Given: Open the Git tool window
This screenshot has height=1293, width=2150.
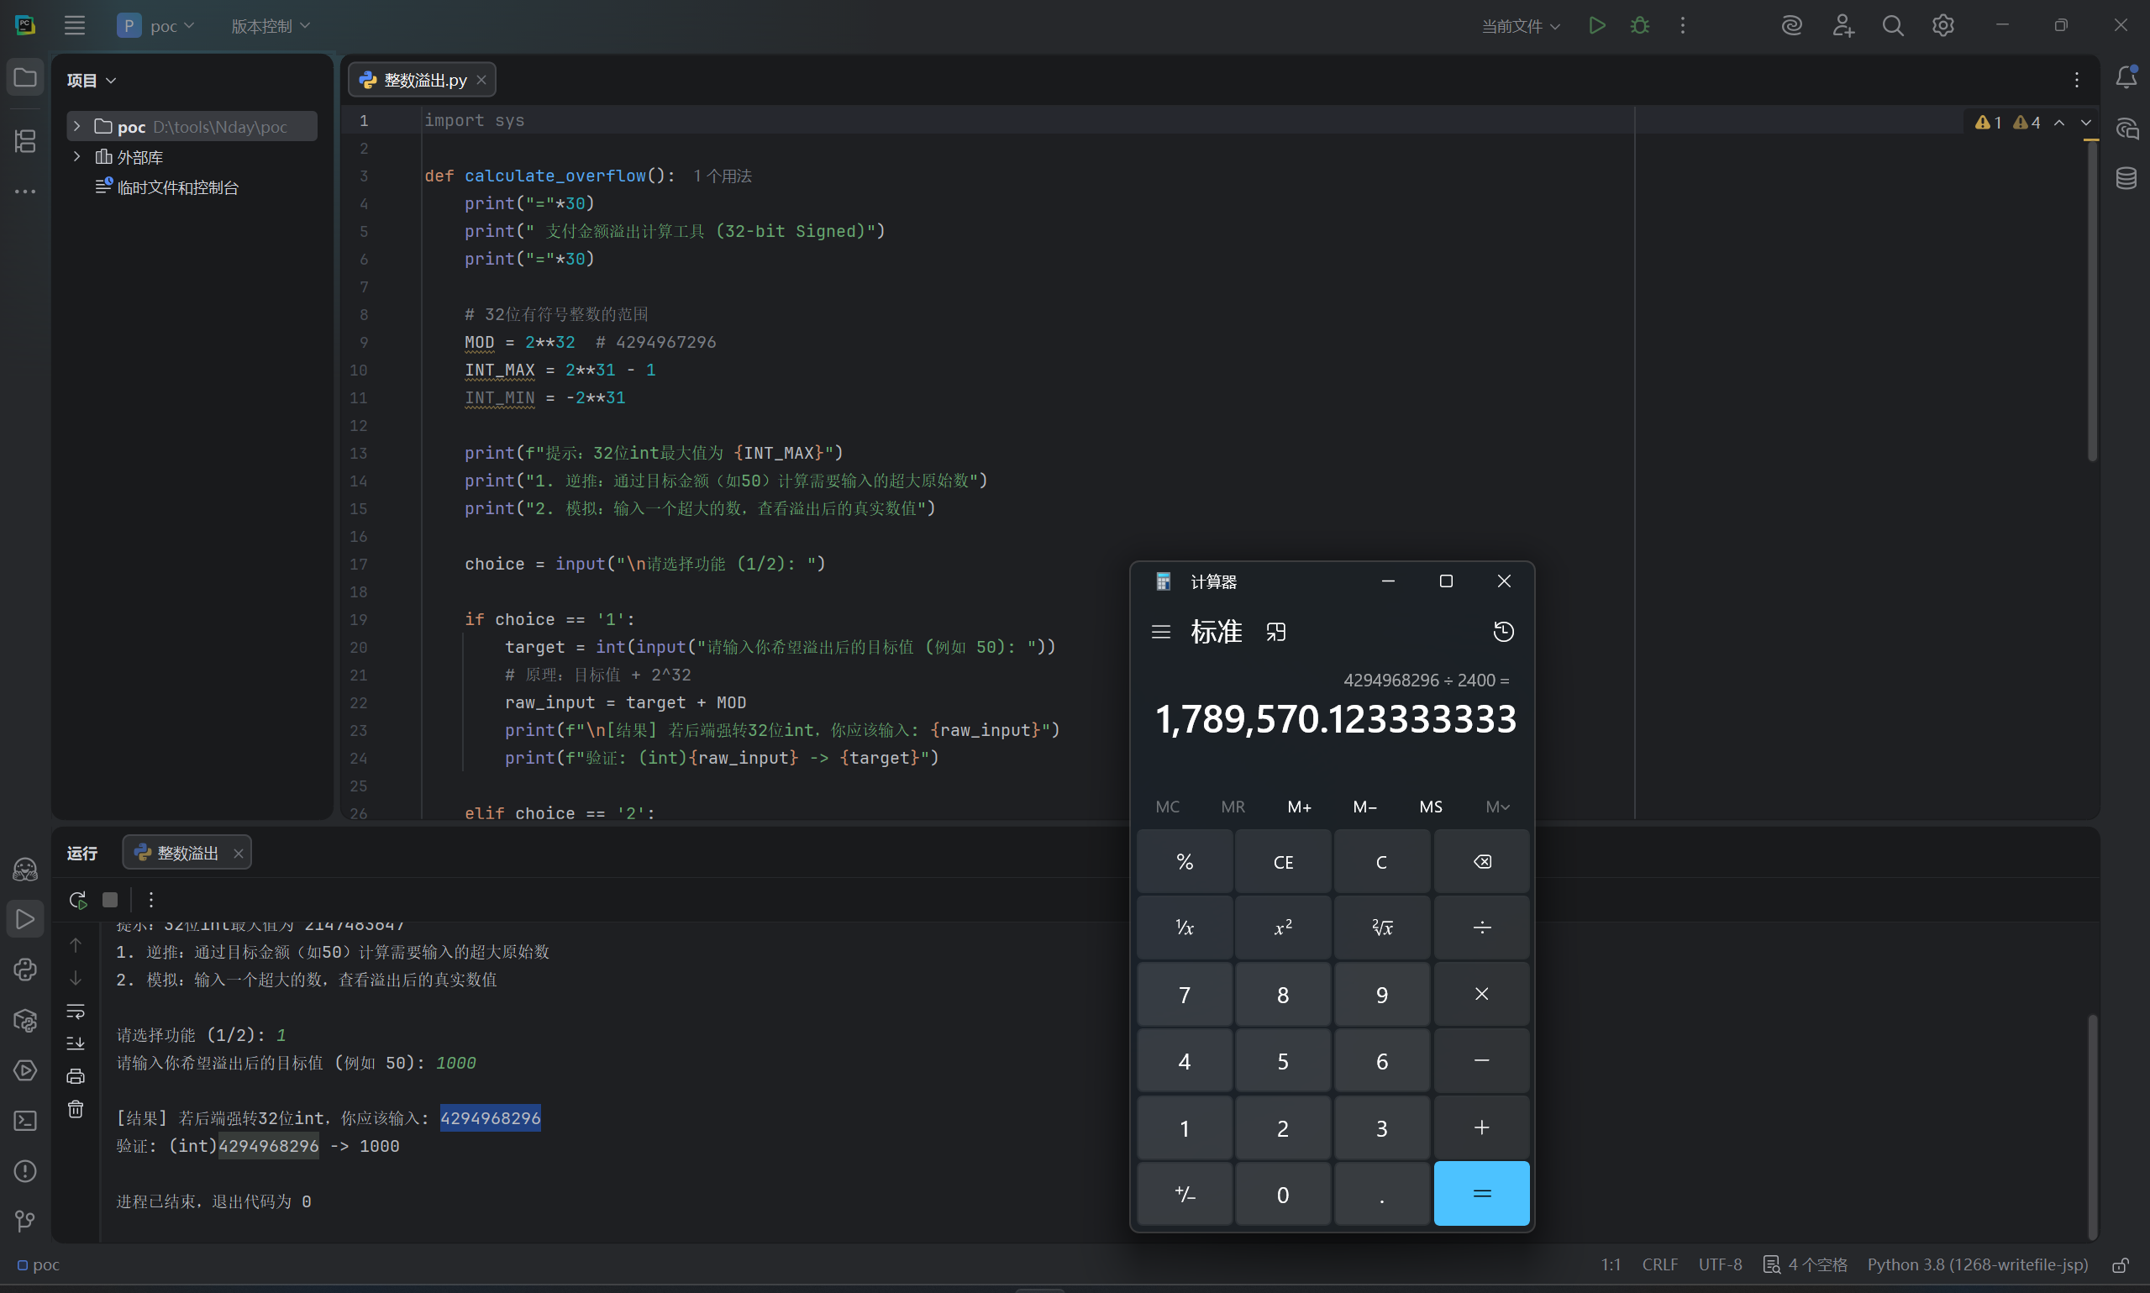Looking at the screenshot, I should (x=25, y=1221).
